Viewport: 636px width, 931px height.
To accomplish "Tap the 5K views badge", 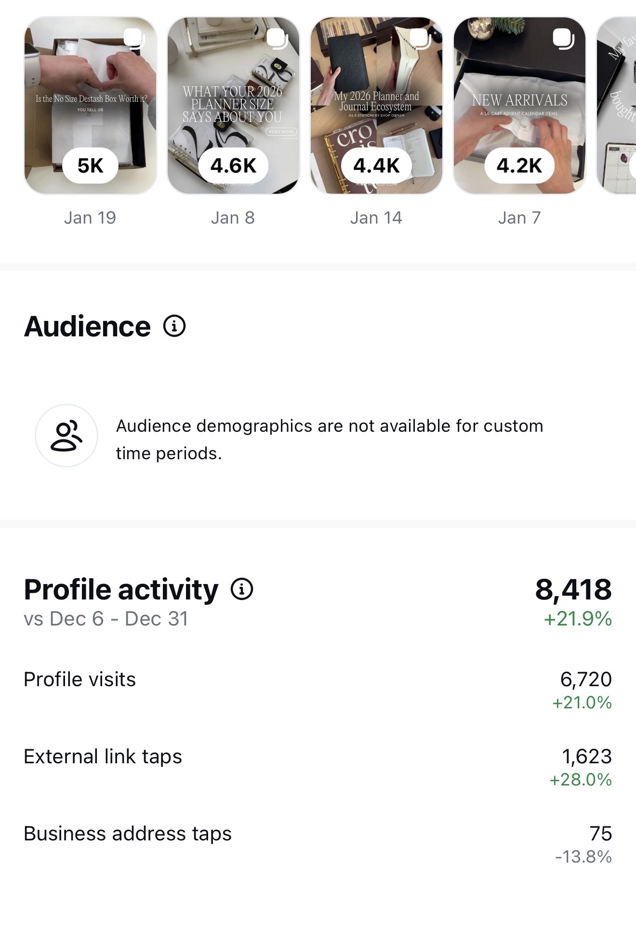I will pos(91,166).
